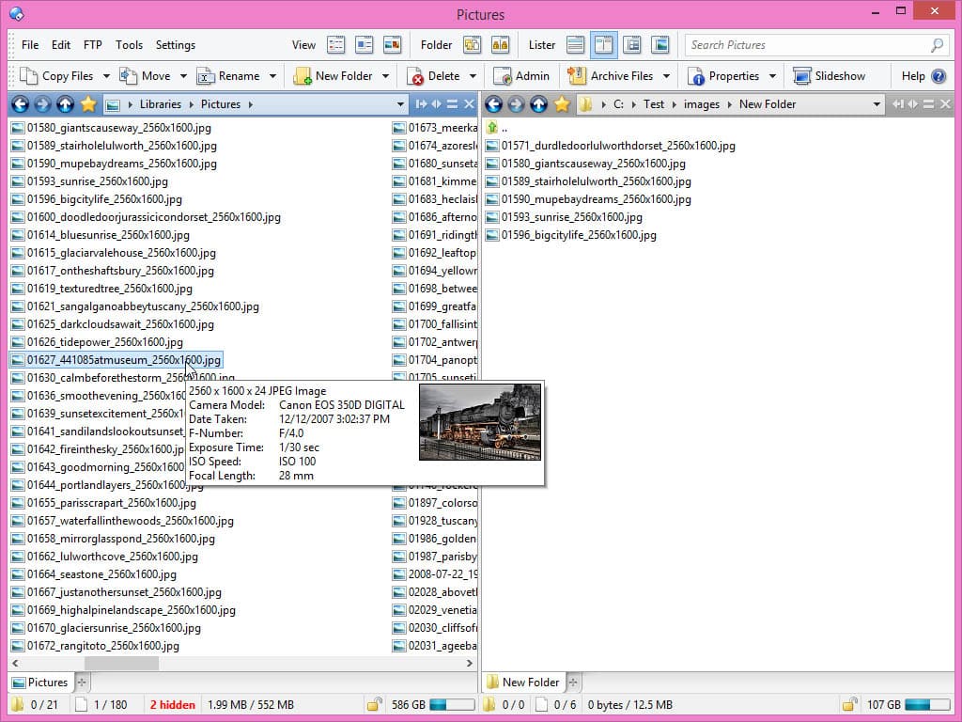Click the Rename button
This screenshot has height=722, width=962.
228,76
